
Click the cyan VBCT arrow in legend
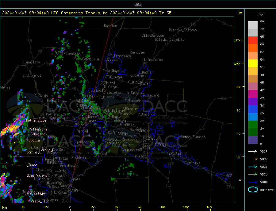253,167
